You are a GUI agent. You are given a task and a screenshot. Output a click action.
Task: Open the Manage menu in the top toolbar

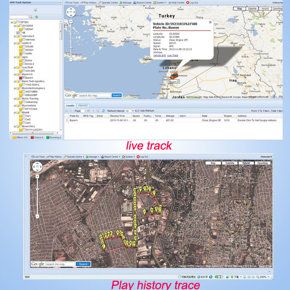[x=125, y=2]
